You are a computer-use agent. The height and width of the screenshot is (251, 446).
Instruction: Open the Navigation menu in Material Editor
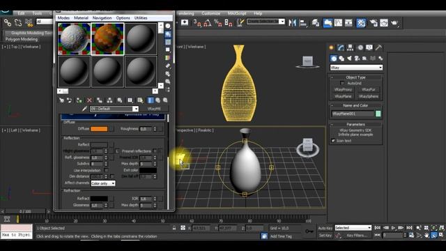pos(102,18)
